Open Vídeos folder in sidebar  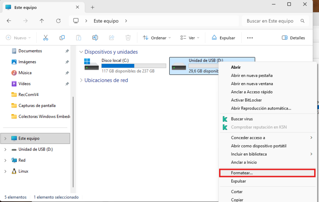pos(24,84)
